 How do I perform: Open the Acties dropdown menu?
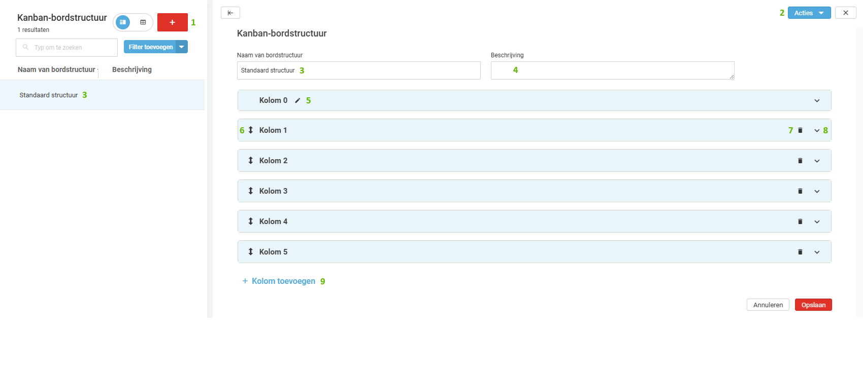[x=809, y=13]
